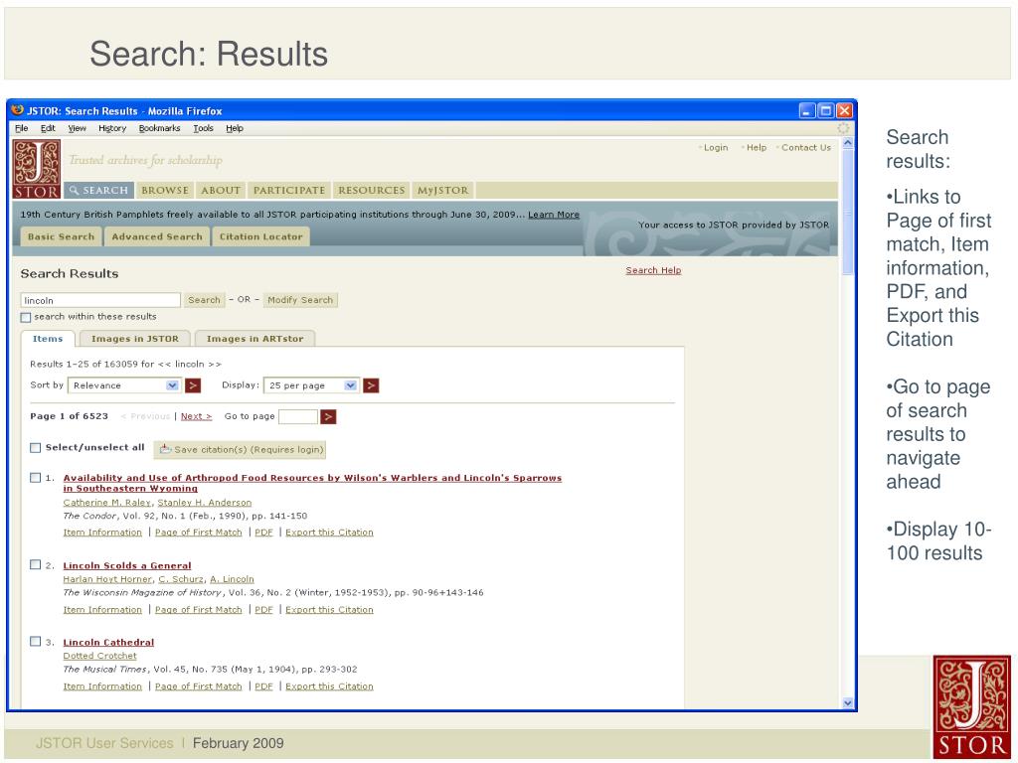Click the Firefox icon in the title bar
Image resolution: width=1018 pixels, height=763 pixels.
click(x=18, y=110)
